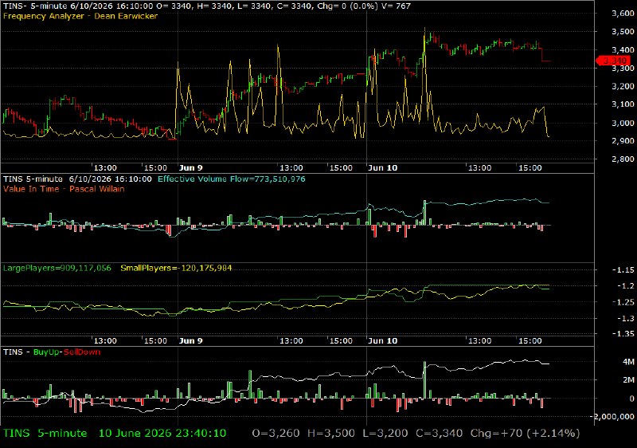Click the 'V= 767' volume value in the top header
637x448 pixels.
pos(396,6)
